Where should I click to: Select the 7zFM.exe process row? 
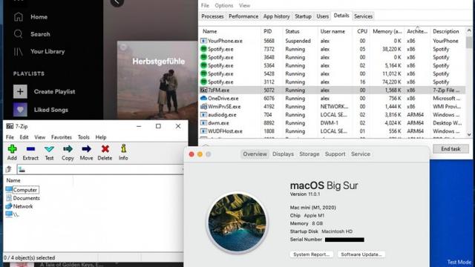[x=332, y=90]
